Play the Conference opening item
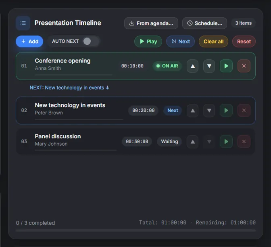The image size is (271, 247). (226, 66)
